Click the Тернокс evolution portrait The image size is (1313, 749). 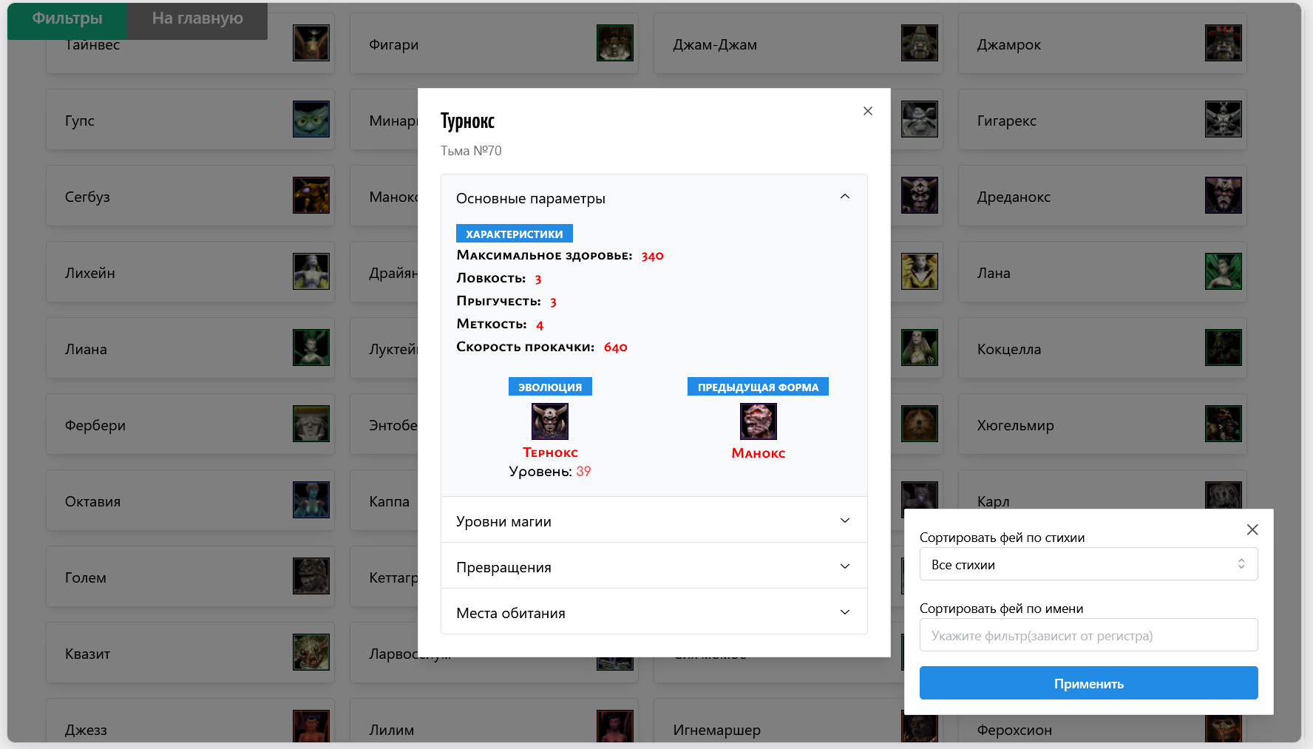click(550, 421)
